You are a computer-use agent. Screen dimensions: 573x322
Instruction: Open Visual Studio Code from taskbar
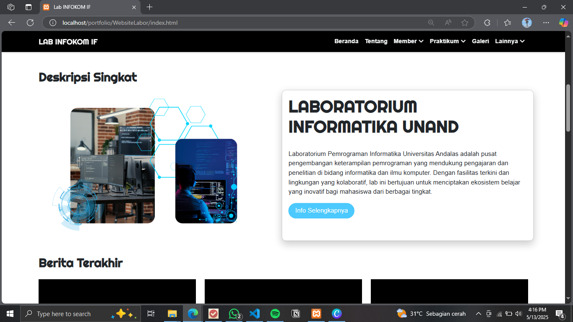(255, 314)
